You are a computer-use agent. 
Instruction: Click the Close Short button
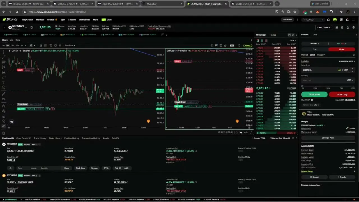pyautogui.click(x=314, y=95)
